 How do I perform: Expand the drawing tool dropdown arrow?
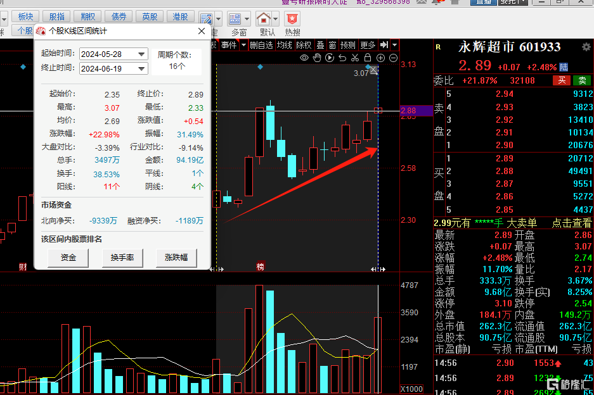219,18
